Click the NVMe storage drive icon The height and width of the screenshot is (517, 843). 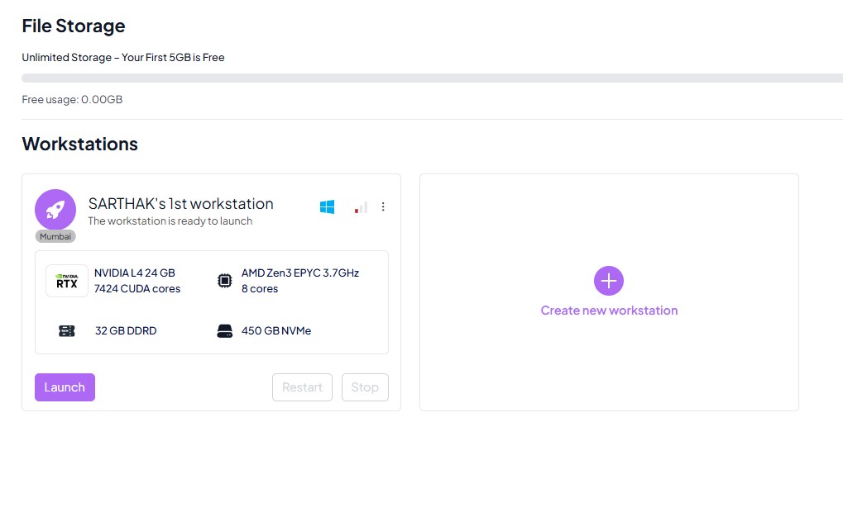pyautogui.click(x=224, y=331)
